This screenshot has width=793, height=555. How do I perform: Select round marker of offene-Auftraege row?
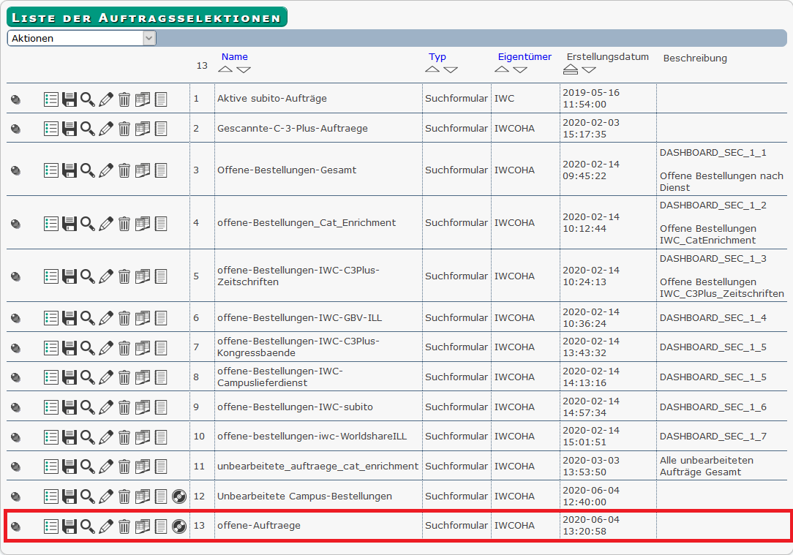(x=15, y=526)
